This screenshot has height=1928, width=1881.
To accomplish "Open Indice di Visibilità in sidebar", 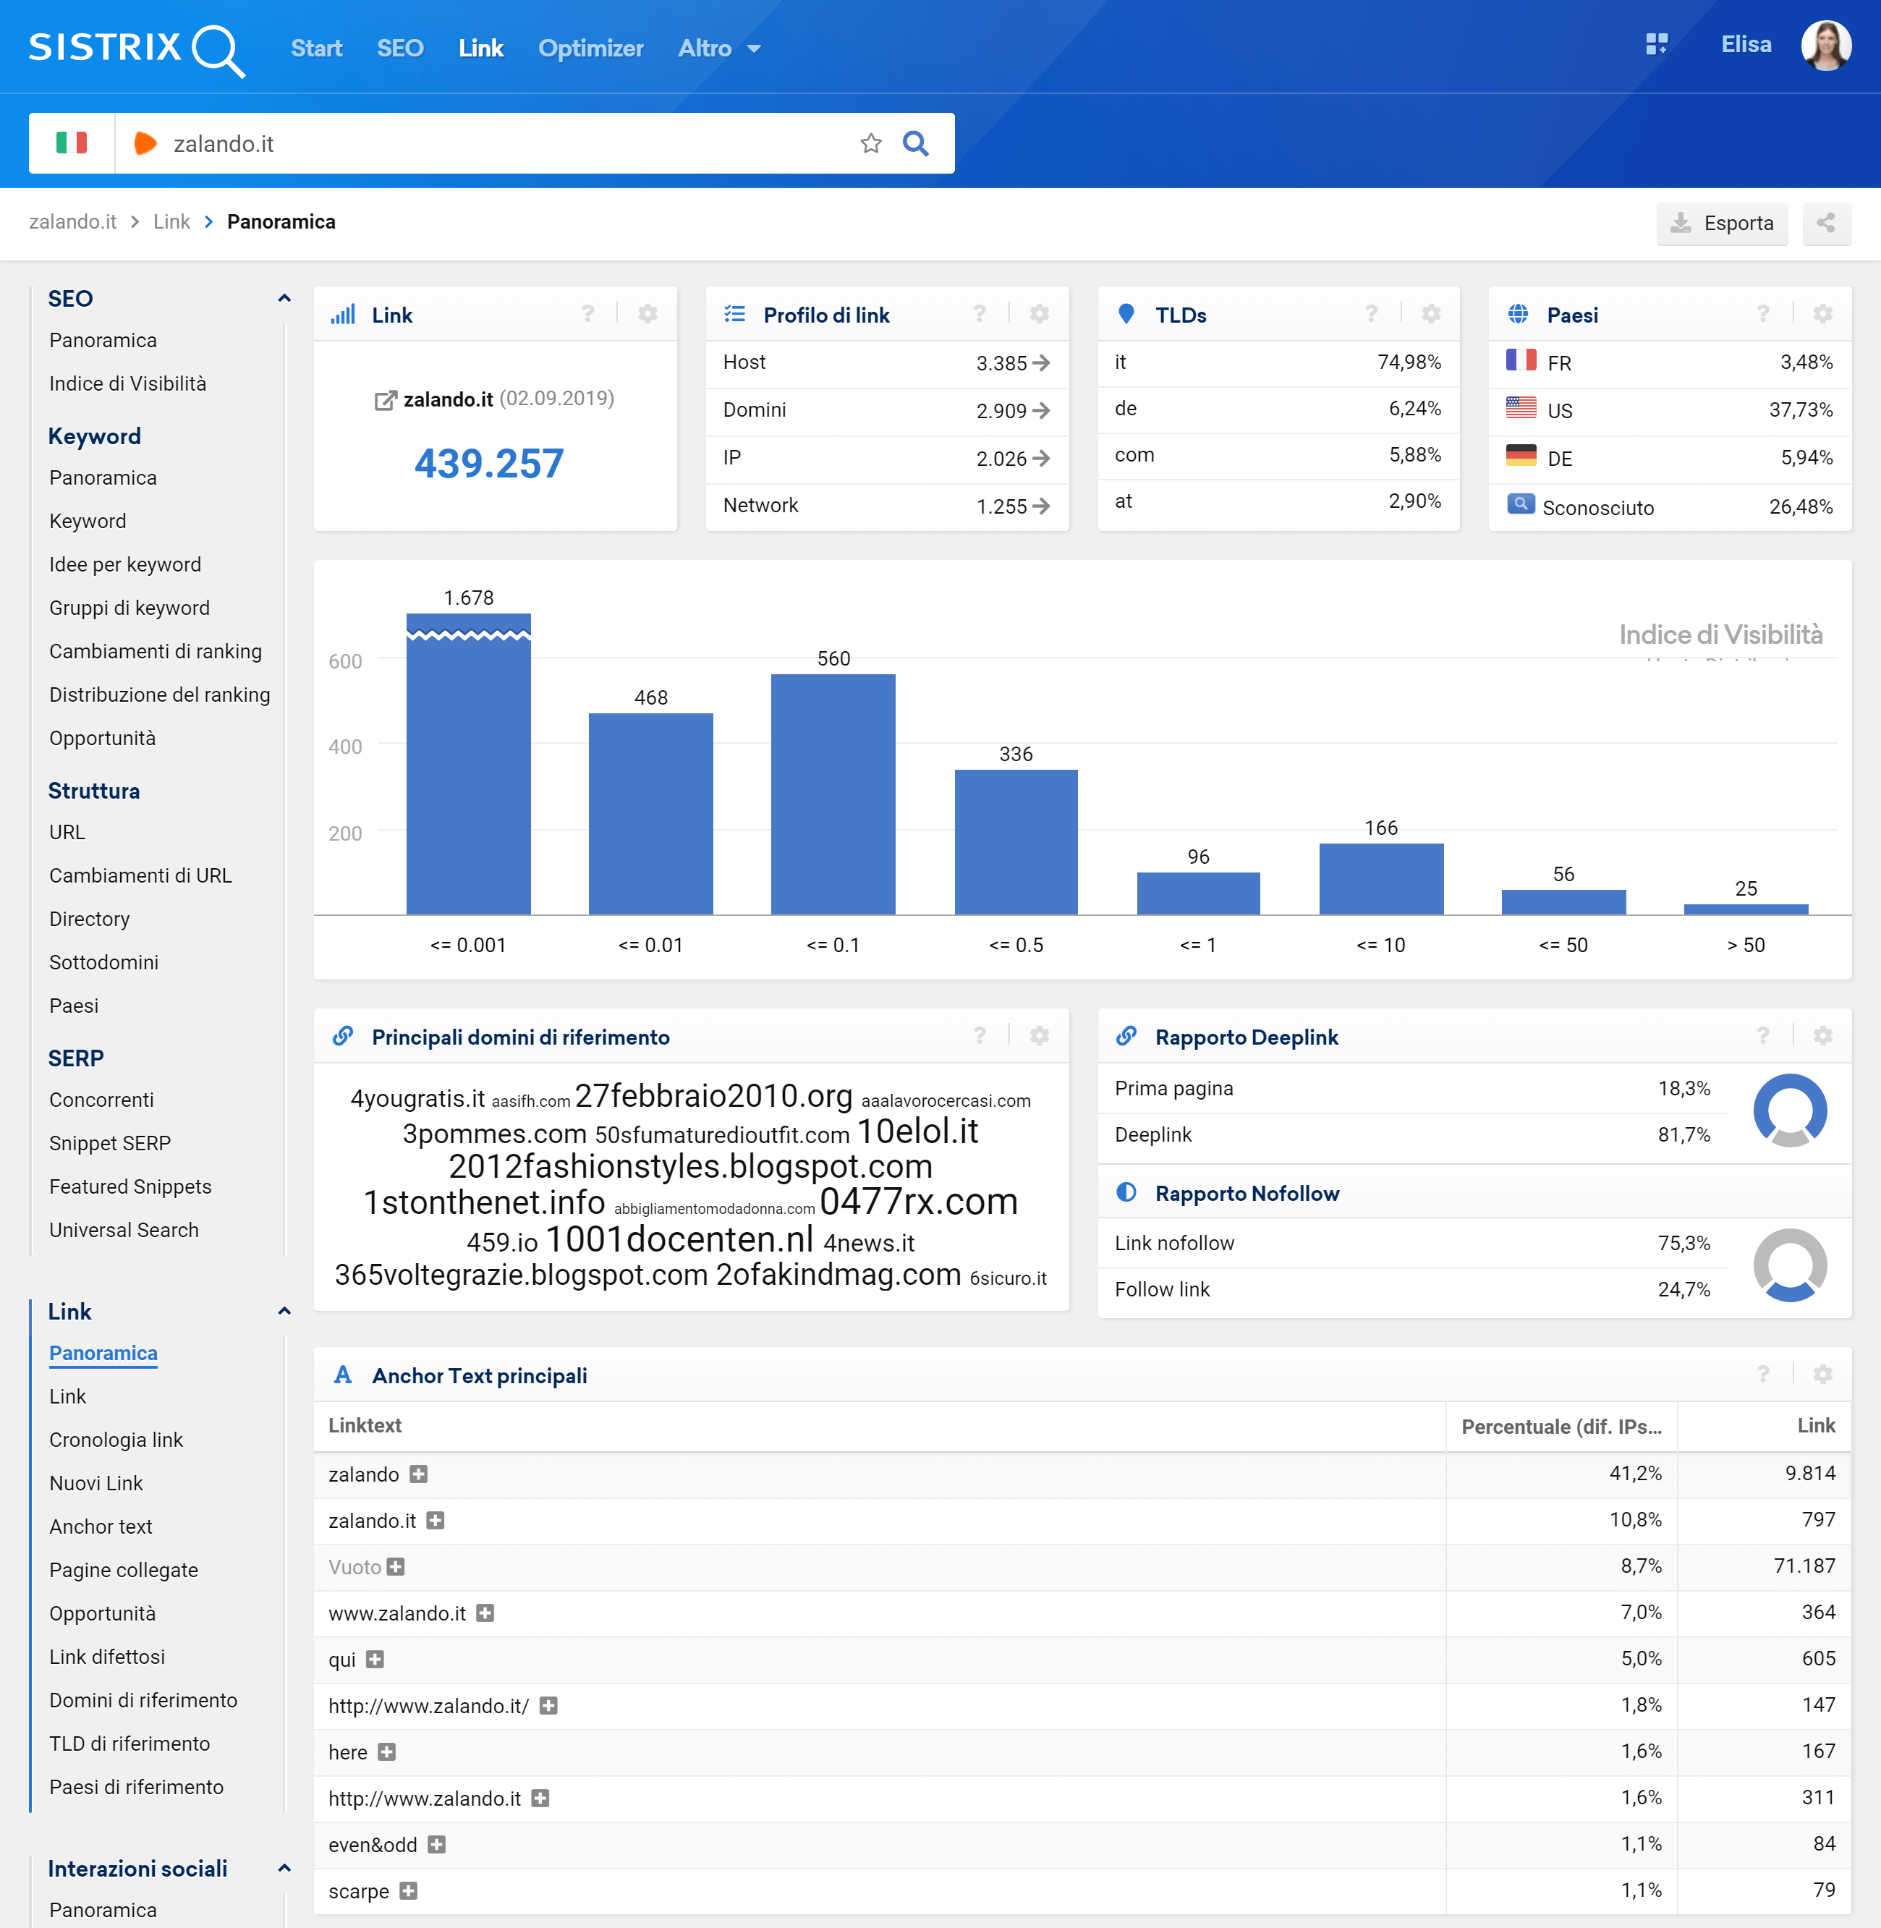I will click(x=127, y=383).
